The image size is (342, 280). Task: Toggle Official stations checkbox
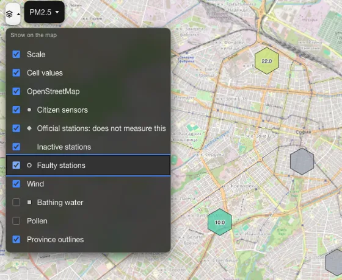tap(16, 128)
